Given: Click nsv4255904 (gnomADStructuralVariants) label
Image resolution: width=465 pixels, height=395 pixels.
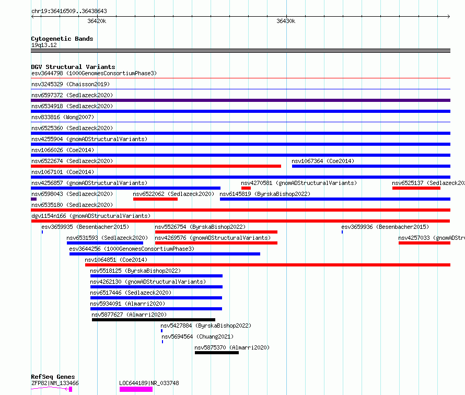Looking at the screenshot, I should pyautogui.click(x=89, y=139).
